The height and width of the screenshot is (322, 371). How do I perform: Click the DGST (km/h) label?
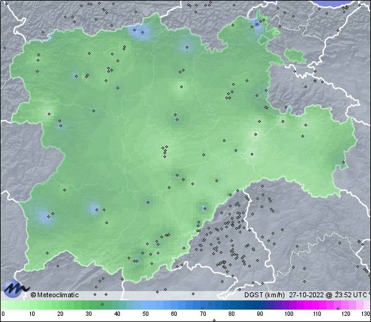pyautogui.click(x=264, y=295)
